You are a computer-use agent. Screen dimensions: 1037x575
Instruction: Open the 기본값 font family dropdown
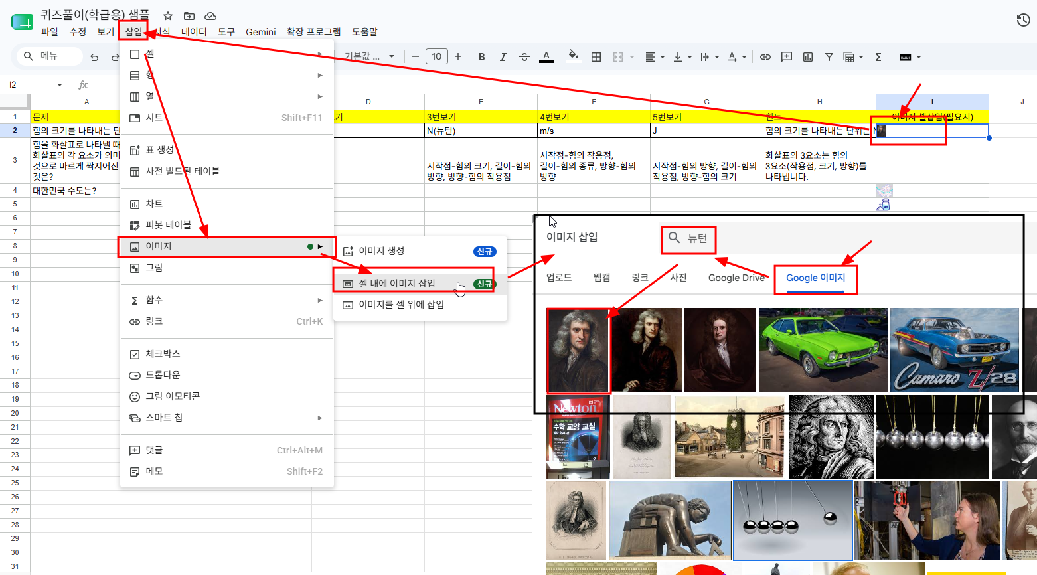tap(369, 57)
